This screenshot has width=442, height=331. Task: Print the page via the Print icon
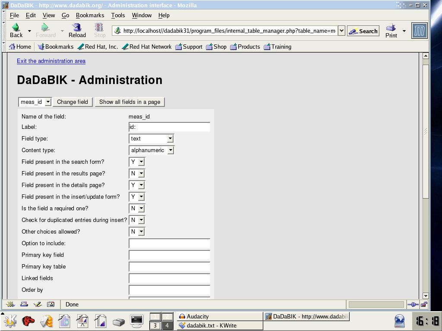[x=391, y=31]
